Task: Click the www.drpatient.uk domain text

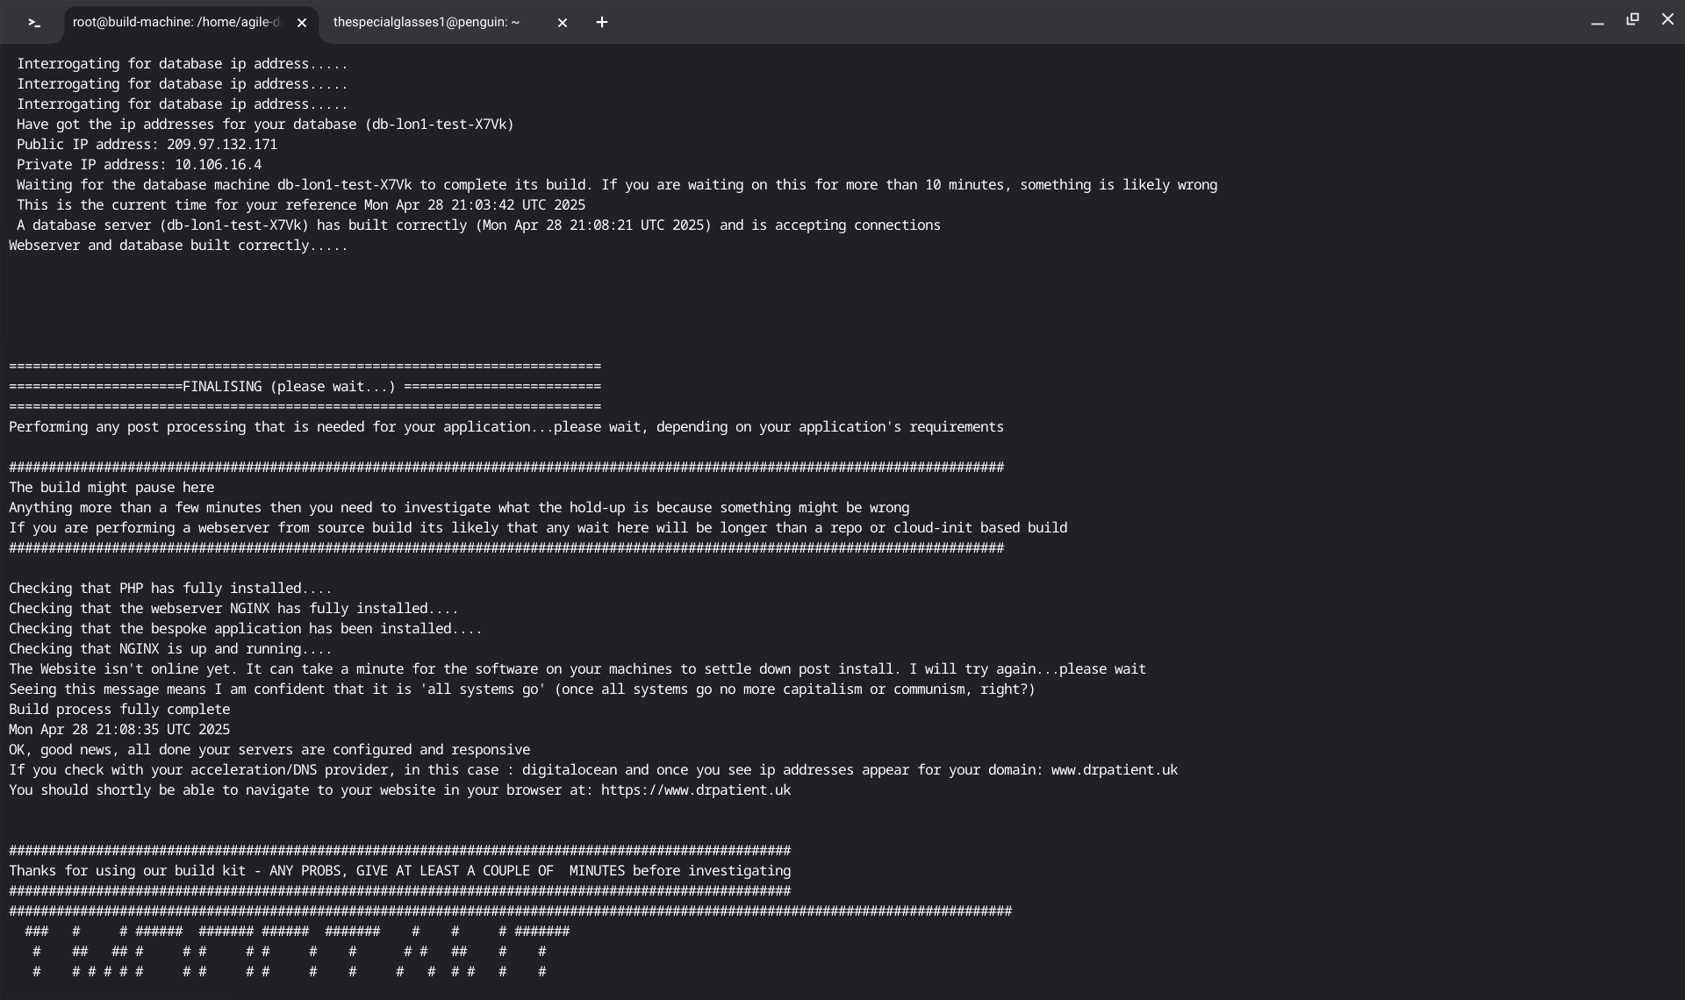Action: click(x=1114, y=770)
